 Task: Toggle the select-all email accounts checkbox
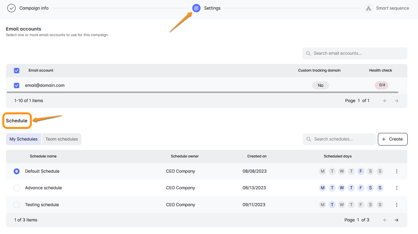tap(17, 71)
